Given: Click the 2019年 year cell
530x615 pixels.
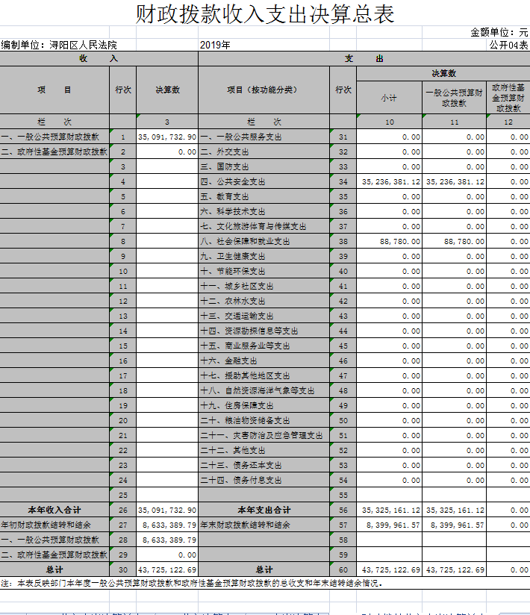Looking at the screenshot, I should coord(216,46).
